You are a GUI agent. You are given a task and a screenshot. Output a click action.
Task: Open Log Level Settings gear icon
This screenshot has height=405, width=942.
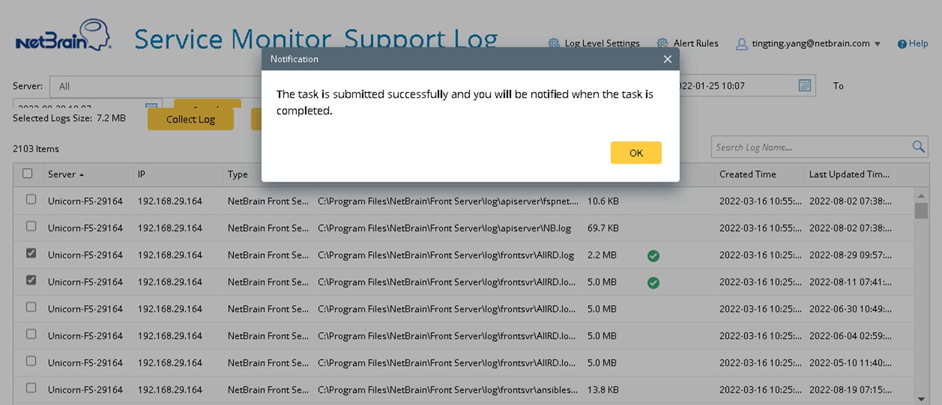(x=554, y=43)
